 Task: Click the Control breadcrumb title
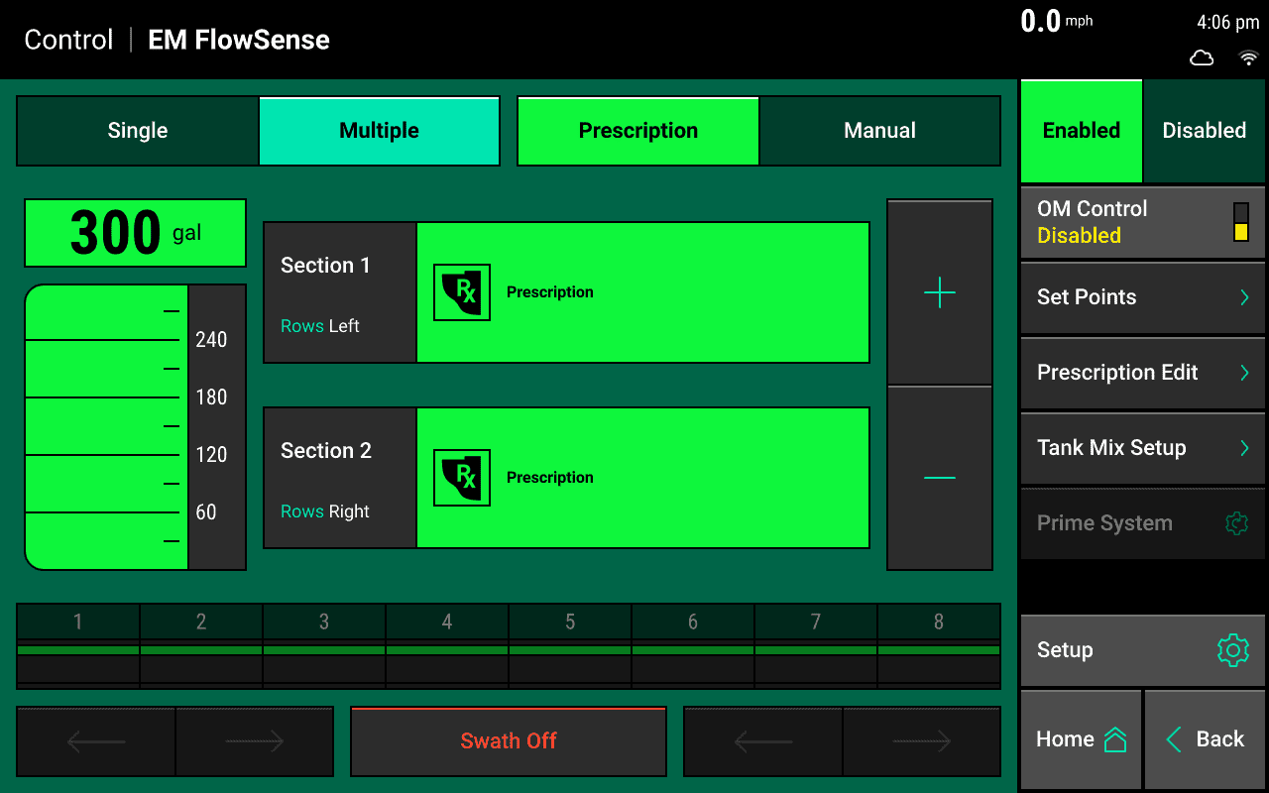pos(68,40)
